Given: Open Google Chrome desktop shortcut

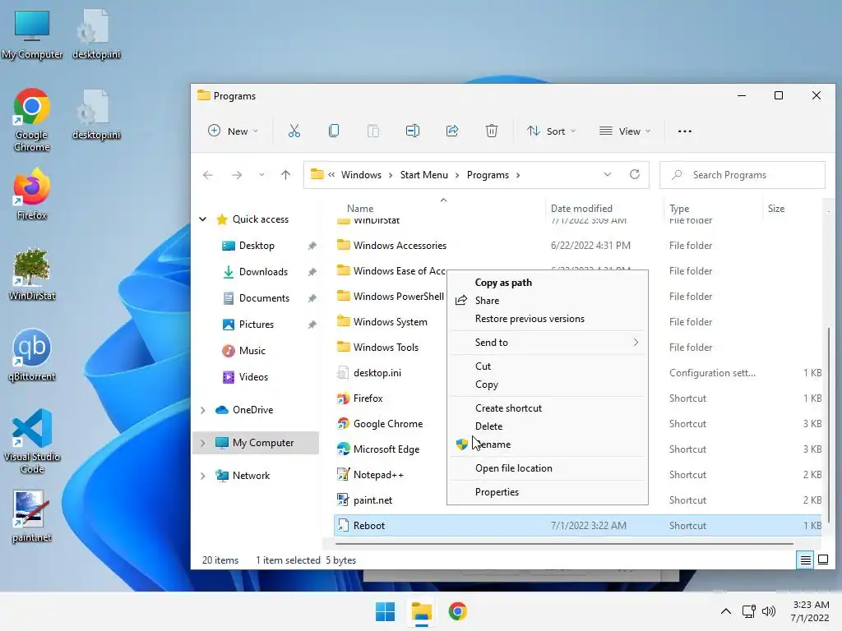Looking at the screenshot, I should coord(32,120).
